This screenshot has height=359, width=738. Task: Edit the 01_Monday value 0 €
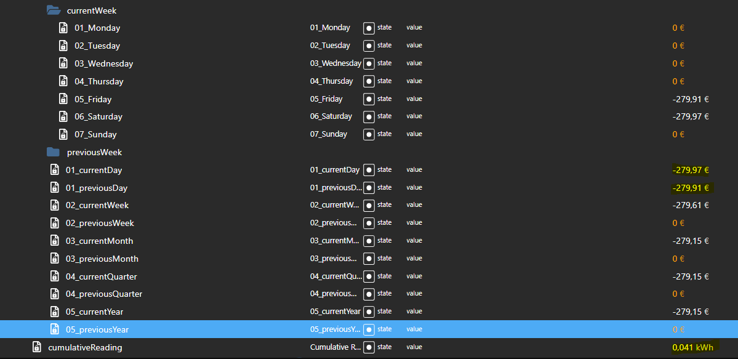[x=678, y=28]
